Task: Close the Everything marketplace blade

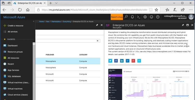Action: pos(102,25)
